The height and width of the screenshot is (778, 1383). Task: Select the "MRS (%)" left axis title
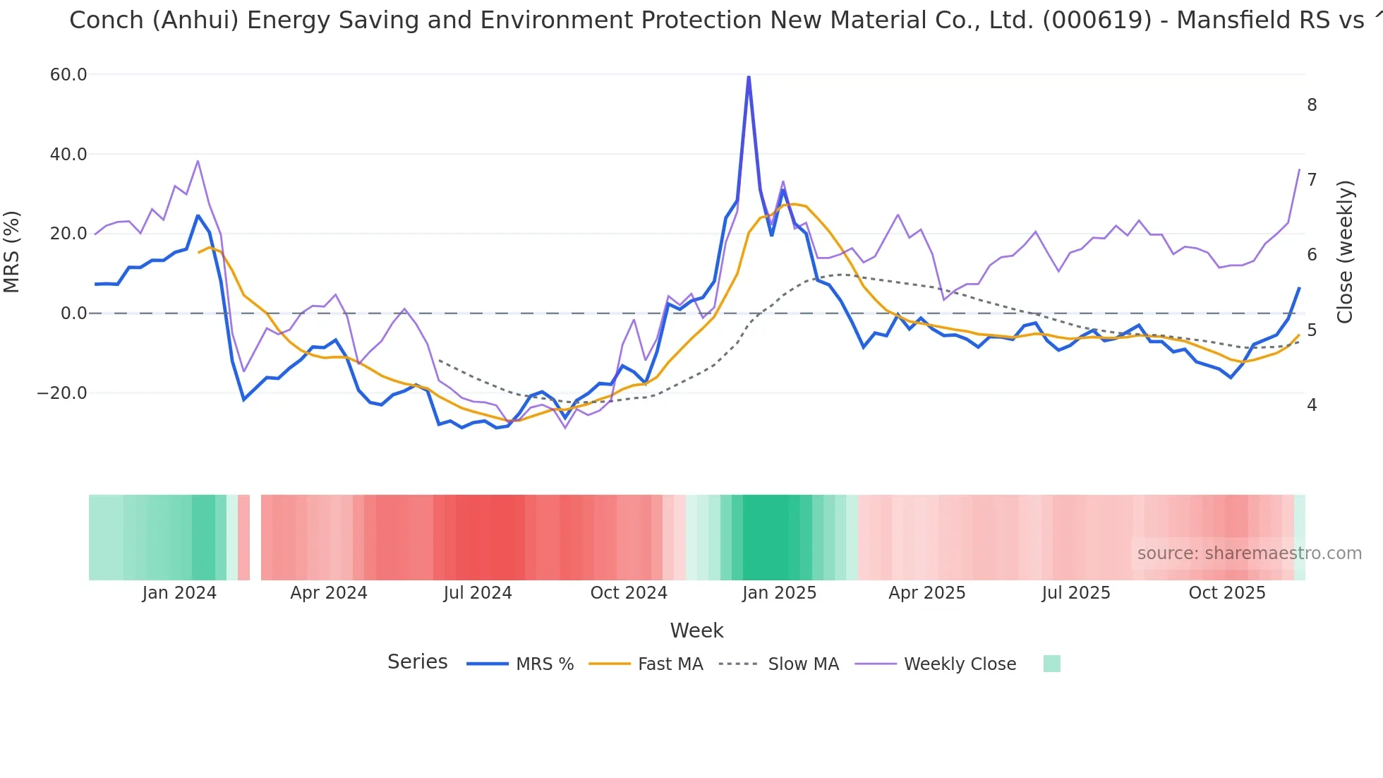12,251
